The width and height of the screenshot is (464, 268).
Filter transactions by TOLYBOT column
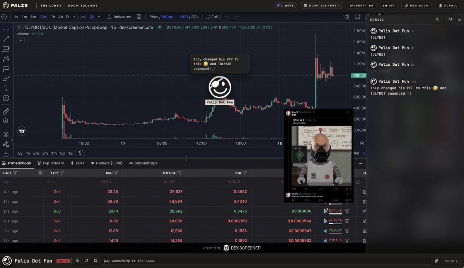(x=180, y=173)
